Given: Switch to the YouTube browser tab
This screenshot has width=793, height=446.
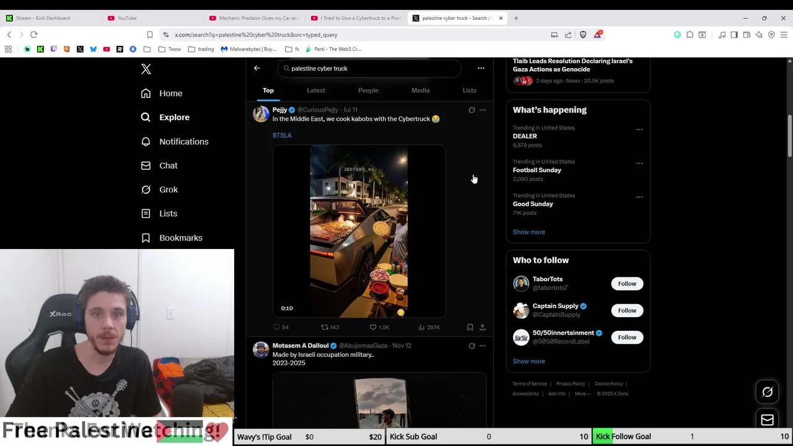Looking at the screenshot, I should (x=152, y=18).
